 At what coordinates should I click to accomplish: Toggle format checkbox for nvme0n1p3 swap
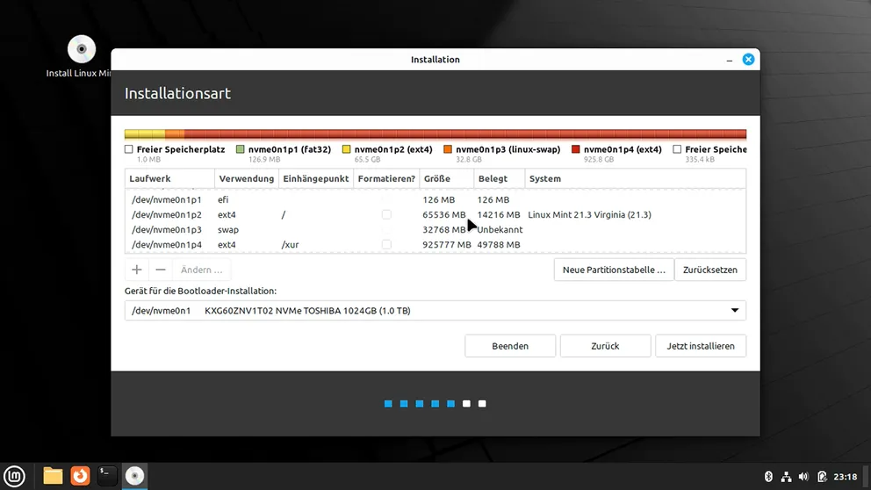pos(386,229)
